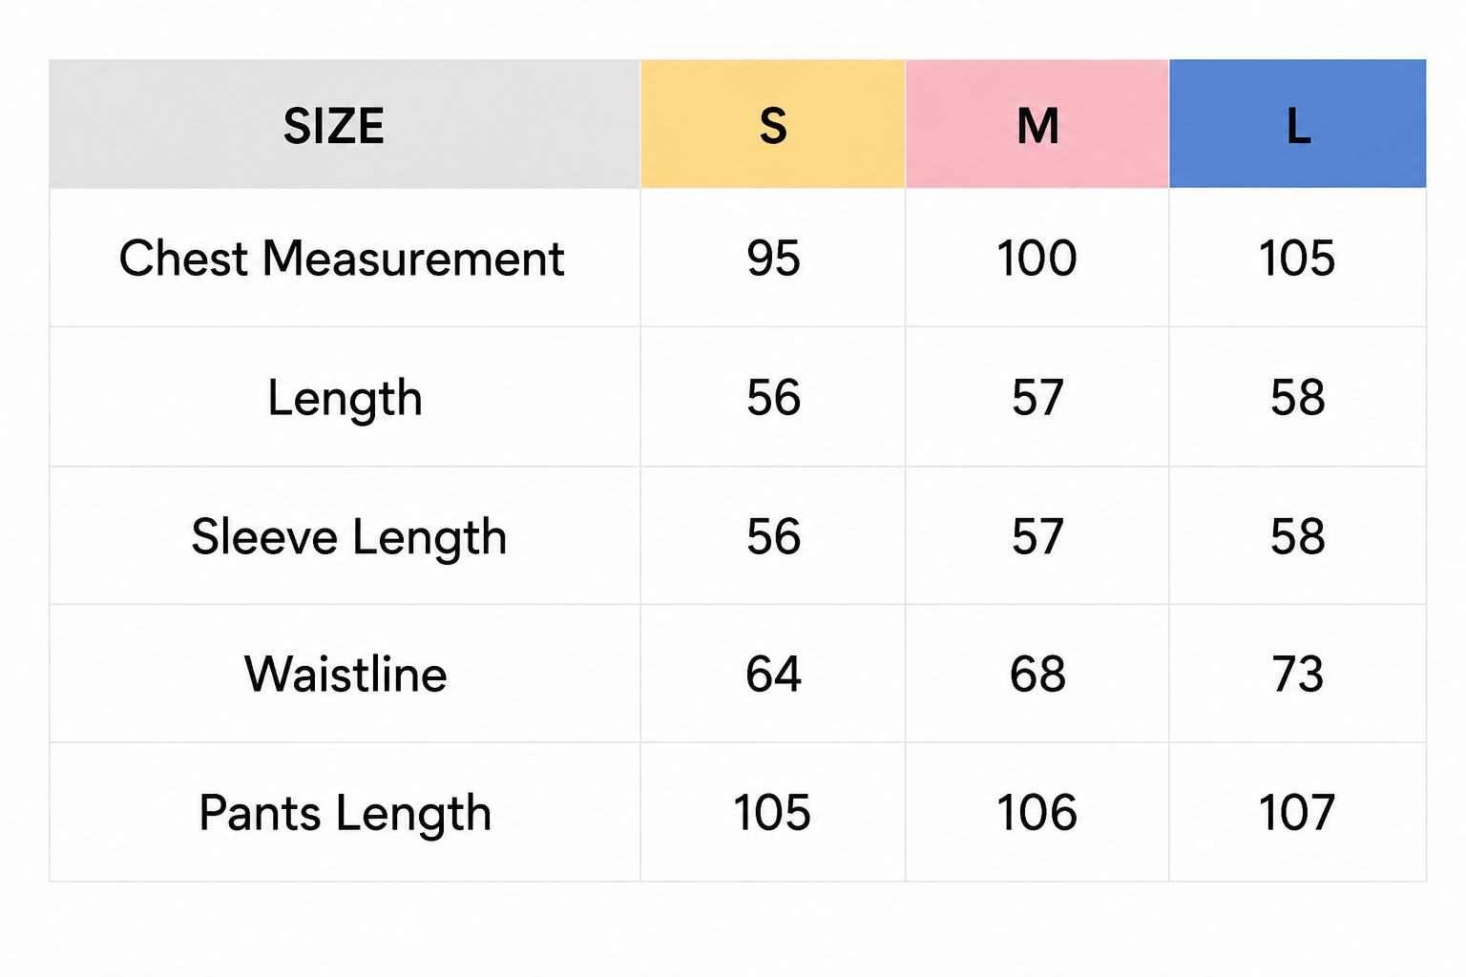
Task: Select the yellow S size header
Action: click(x=773, y=124)
